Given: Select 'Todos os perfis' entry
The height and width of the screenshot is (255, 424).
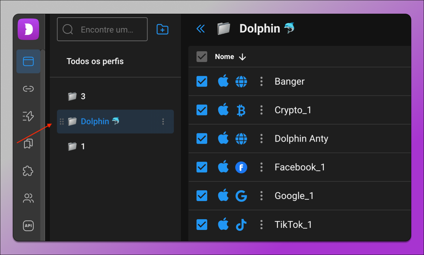Looking at the screenshot, I should (x=95, y=61).
